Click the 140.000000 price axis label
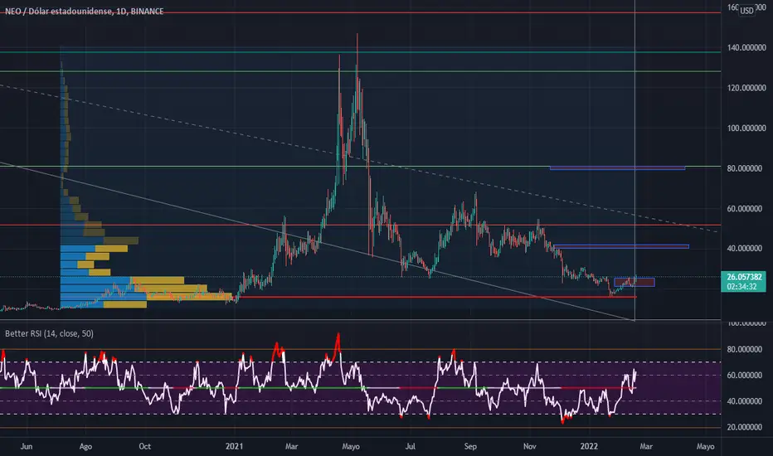The image size is (773, 456). coord(746,48)
